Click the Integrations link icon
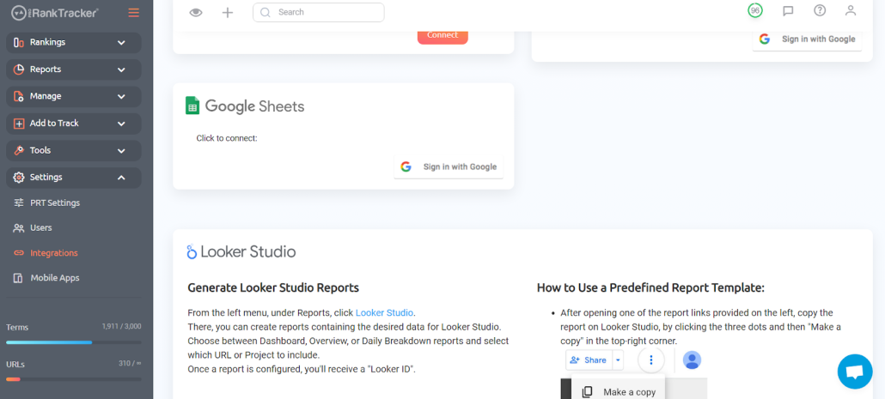This screenshot has height=399, width=885. tap(19, 253)
